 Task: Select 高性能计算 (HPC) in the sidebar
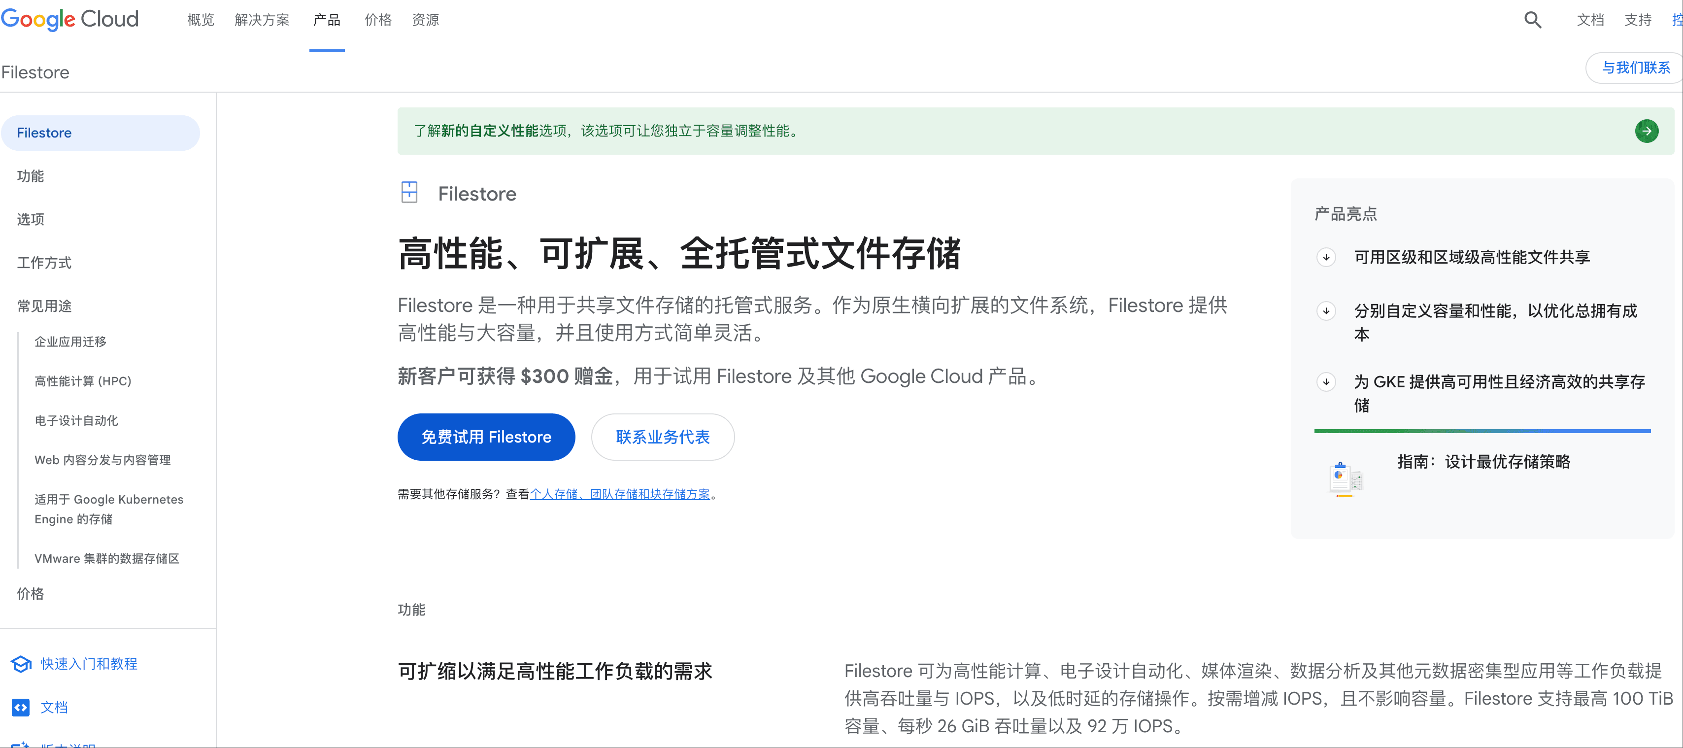83,380
